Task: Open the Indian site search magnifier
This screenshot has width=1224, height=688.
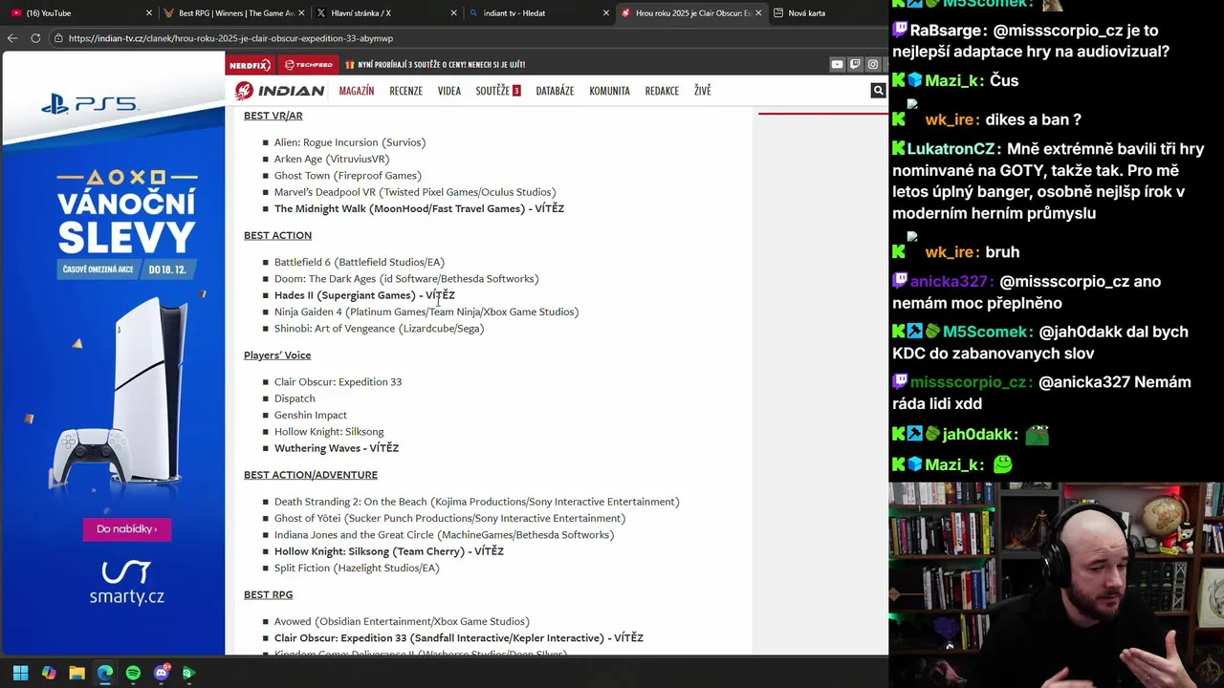Action: point(878,91)
